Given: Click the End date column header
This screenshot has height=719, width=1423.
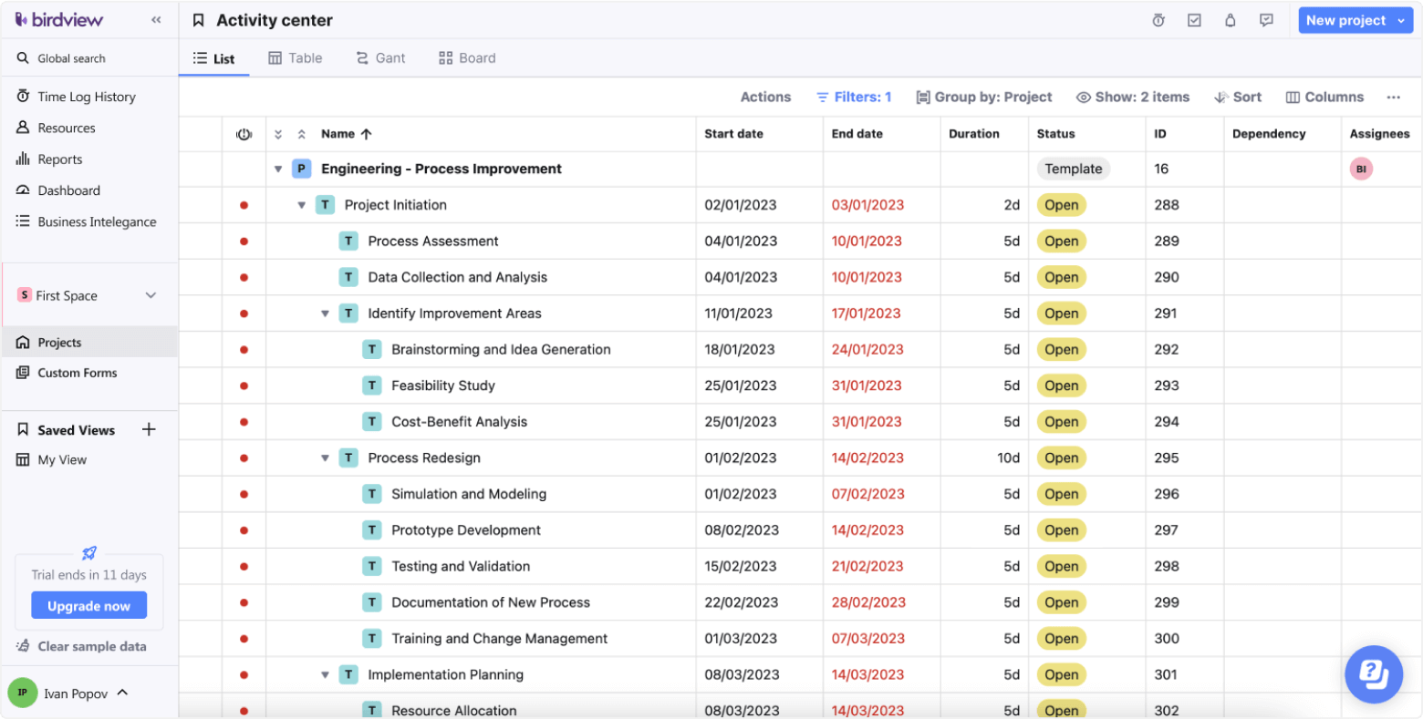Looking at the screenshot, I should 857,134.
